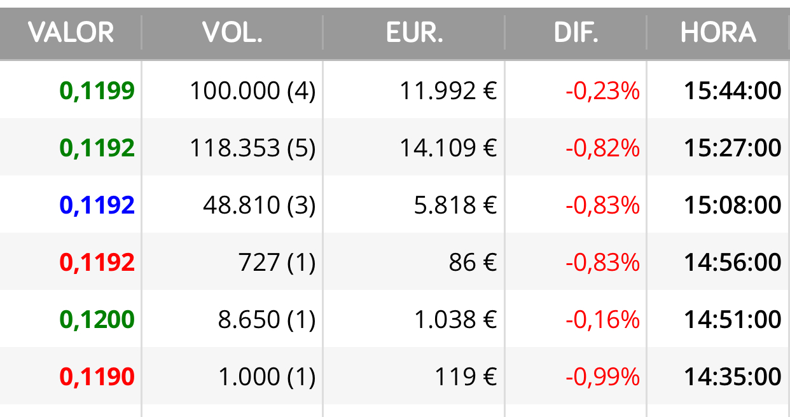Screen dimensions: 790x417
Task: Select the -0,99% difference cell
Action: tap(602, 377)
